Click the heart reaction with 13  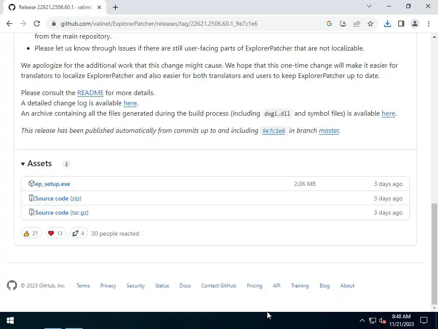[x=56, y=233]
